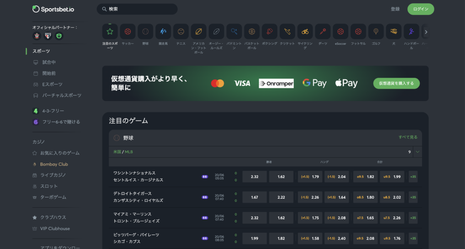Select the American football icon
Viewport: 465px width, 249px height.
pyautogui.click(x=199, y=31)
